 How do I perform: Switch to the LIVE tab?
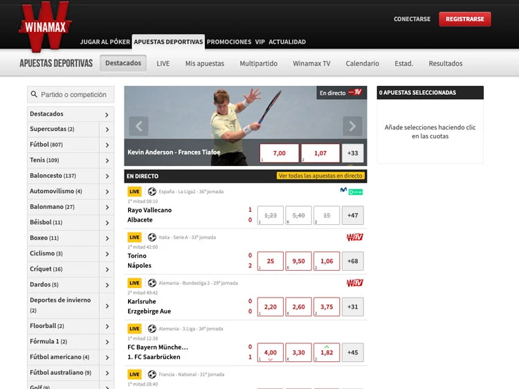point(163,64)
